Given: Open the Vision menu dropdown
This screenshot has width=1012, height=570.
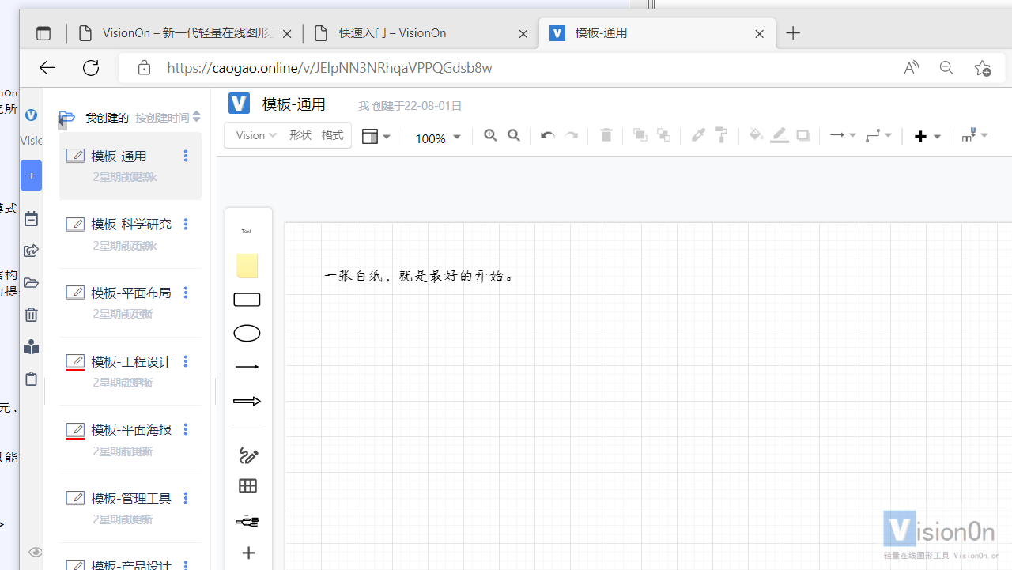Looking at the screenshot, I should (255, 135).
